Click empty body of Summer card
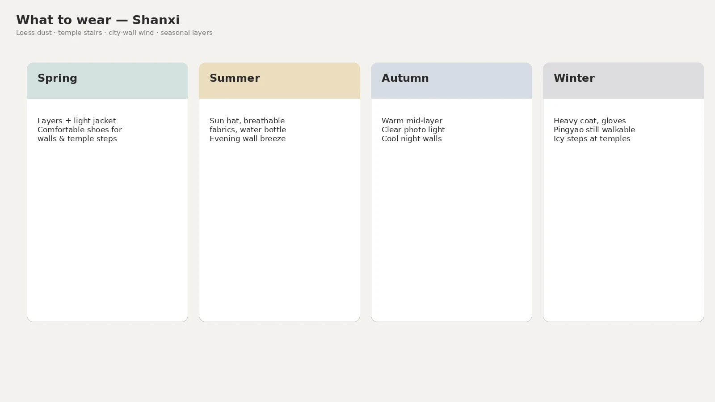The image size is (715, 402). [x=279, y=232]
